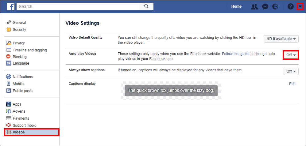Viewport: 306px width, 146px height.
Task: Go to Privacy settings
Action: (19, 43)
